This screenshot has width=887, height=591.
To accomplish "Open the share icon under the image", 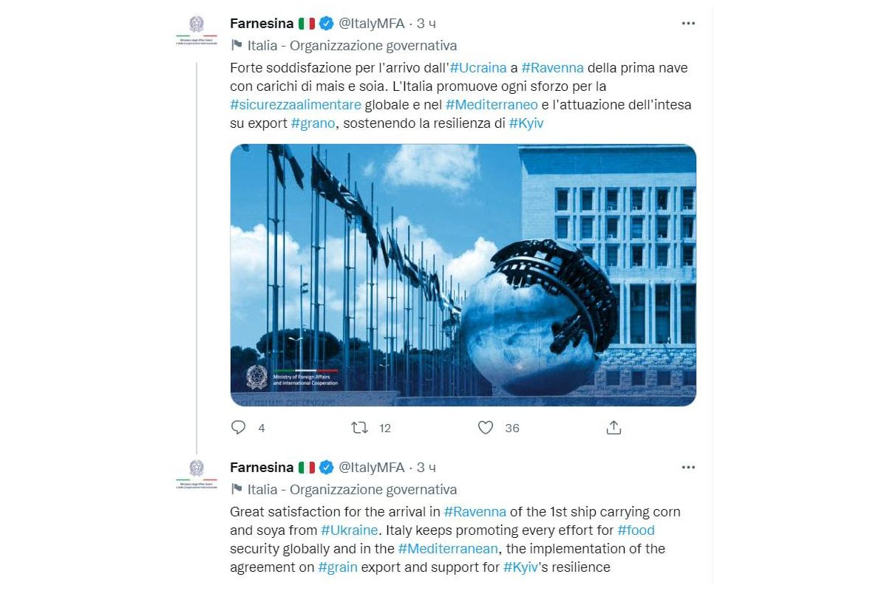I will coord(614,428).
